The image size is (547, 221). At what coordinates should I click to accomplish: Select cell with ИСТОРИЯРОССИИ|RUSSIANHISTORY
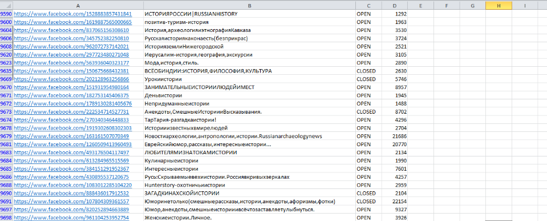coord(249,14)
